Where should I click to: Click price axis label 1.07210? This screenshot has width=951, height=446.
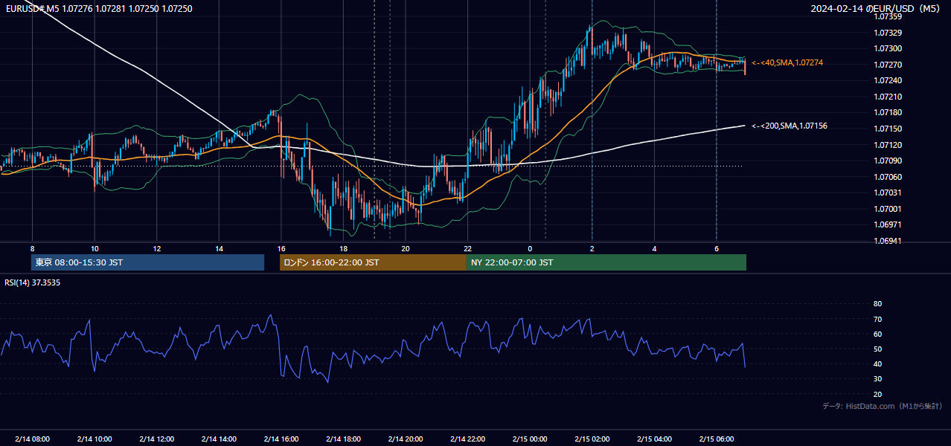click(887, 97)
